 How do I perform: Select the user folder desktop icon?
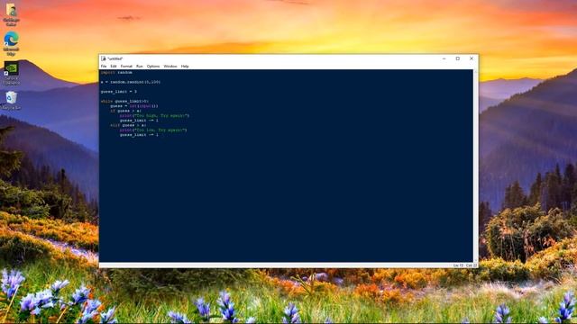11,14
